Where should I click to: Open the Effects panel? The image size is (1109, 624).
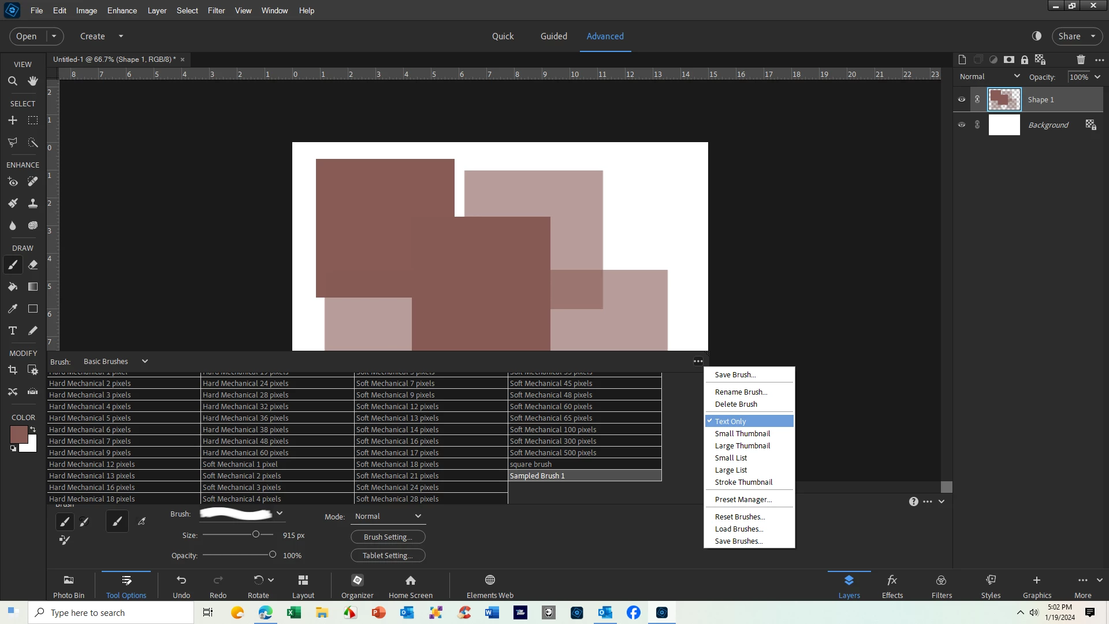pos(892,585)
